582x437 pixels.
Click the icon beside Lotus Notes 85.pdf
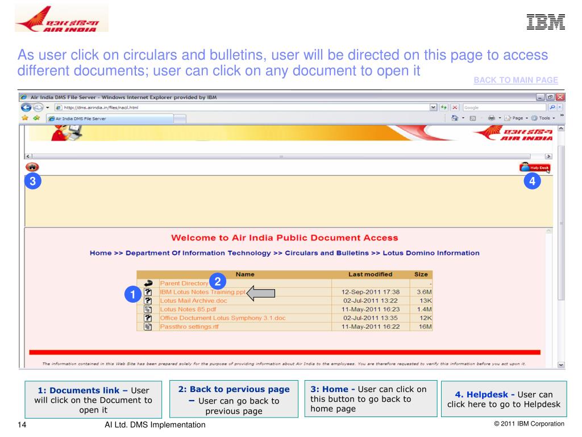pyautogui.click(x=148, y=309)
